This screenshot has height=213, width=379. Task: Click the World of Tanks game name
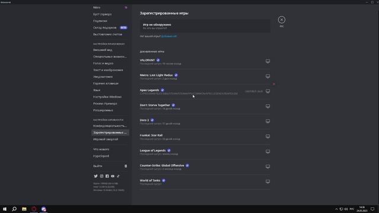(150, 180)
